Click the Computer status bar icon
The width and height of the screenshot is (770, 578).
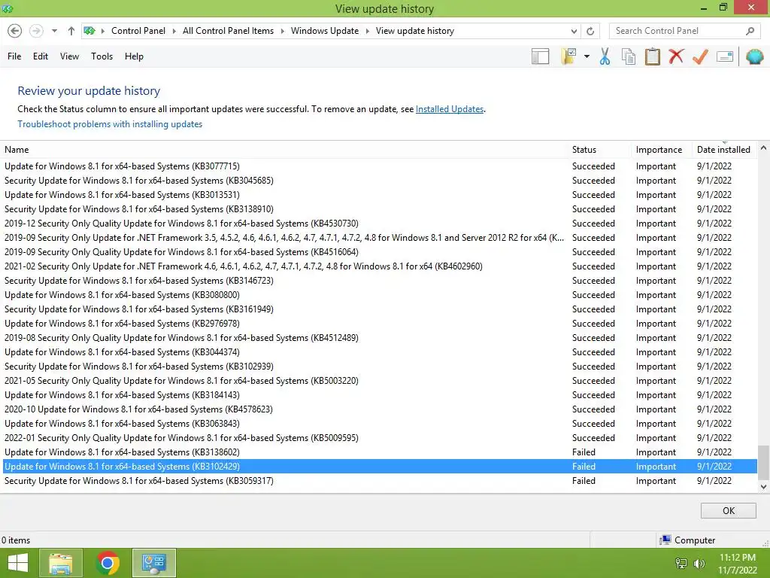point(665,540)
